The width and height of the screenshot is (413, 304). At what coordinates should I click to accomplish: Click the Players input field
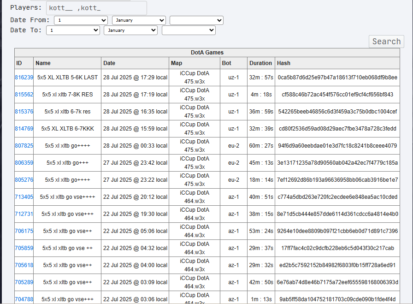(x=96, y=8)
